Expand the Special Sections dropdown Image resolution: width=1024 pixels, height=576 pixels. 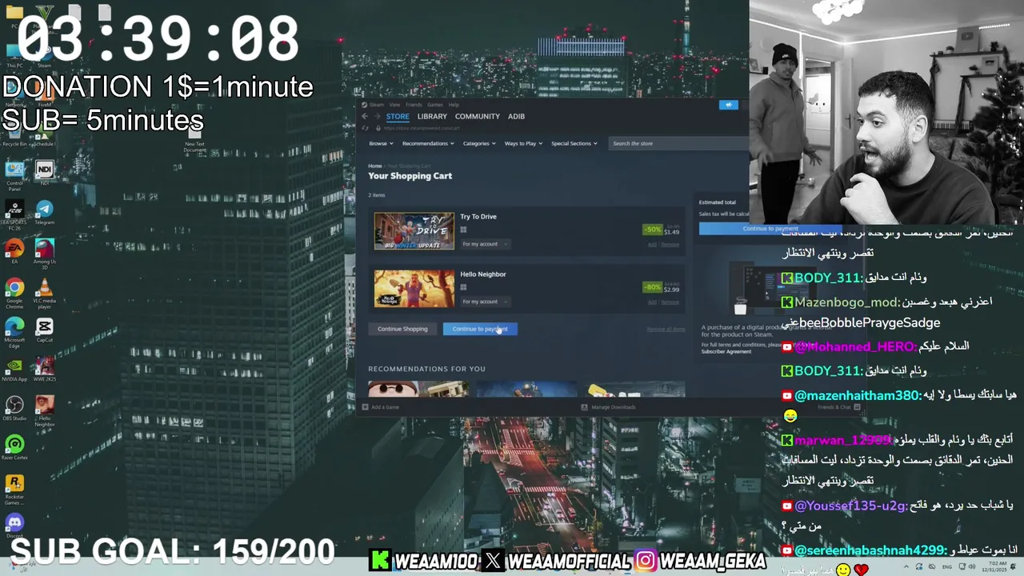(574, 143)
